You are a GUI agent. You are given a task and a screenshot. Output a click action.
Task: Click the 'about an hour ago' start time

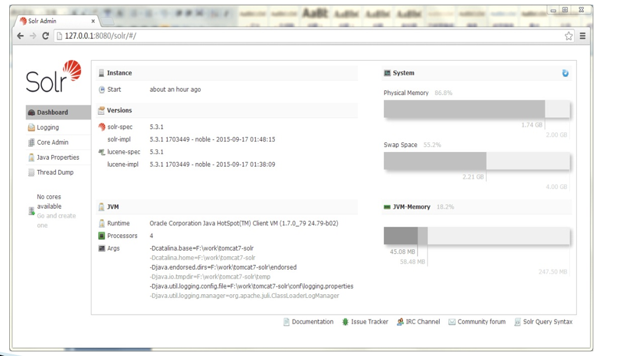click(175, 90)
